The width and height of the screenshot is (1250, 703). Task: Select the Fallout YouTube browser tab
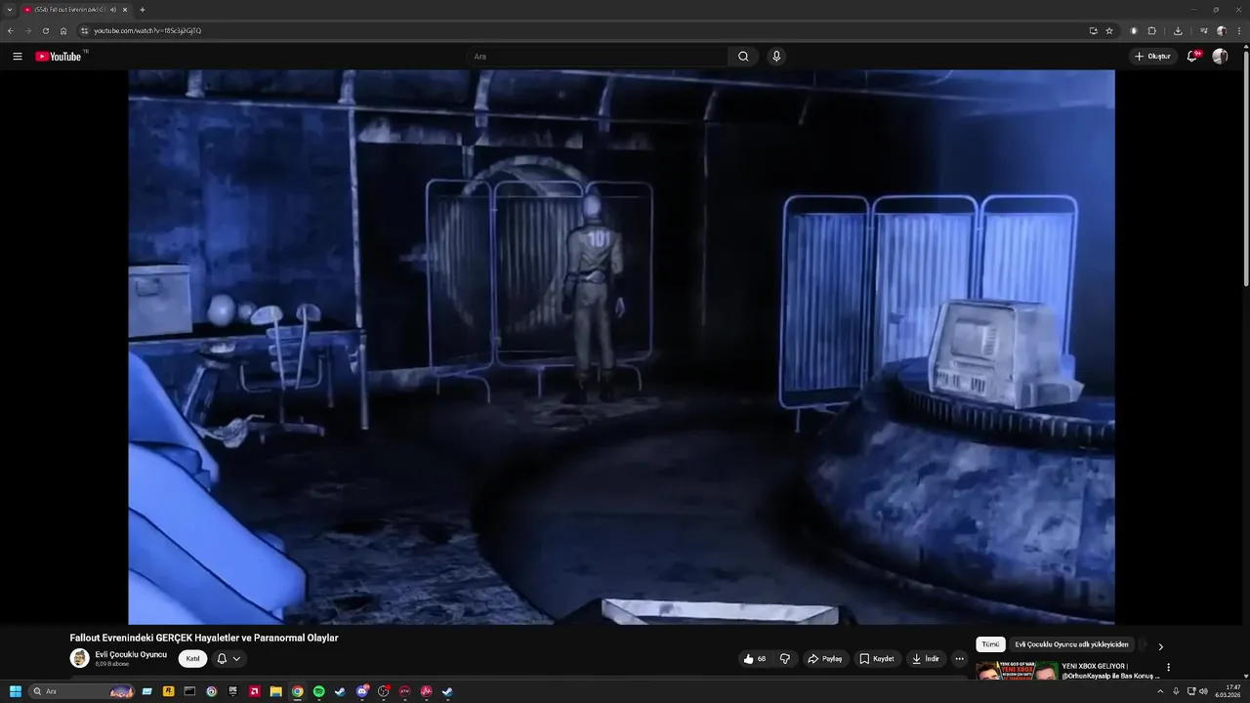76,10
